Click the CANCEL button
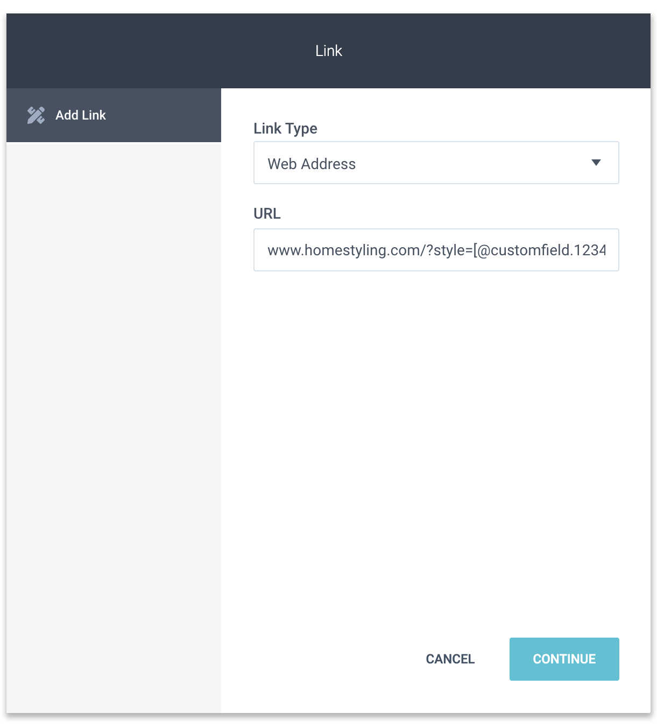Image resolution: width=657 pixels, height=727 pixels. (x=450, y=659)
